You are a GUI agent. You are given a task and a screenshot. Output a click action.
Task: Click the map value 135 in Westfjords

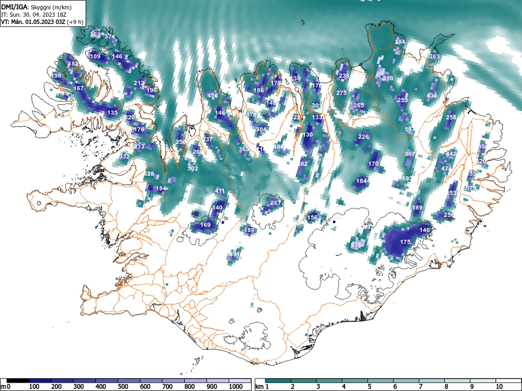click(x=113, y=113)
